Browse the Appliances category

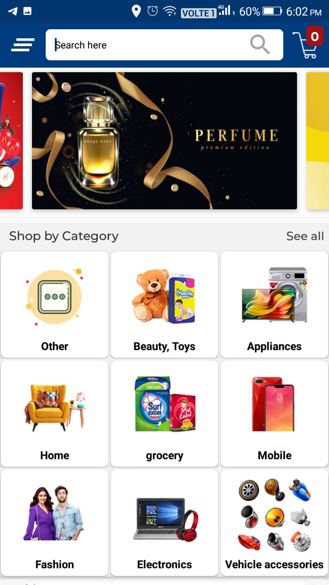[x=274, y=304]
